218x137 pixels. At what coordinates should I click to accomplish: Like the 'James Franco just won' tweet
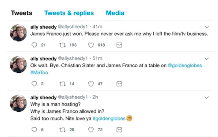coord(91,45)
